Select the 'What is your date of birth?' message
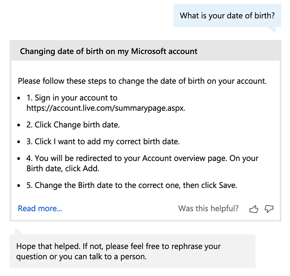290x276 pixels. pos(227,15)
